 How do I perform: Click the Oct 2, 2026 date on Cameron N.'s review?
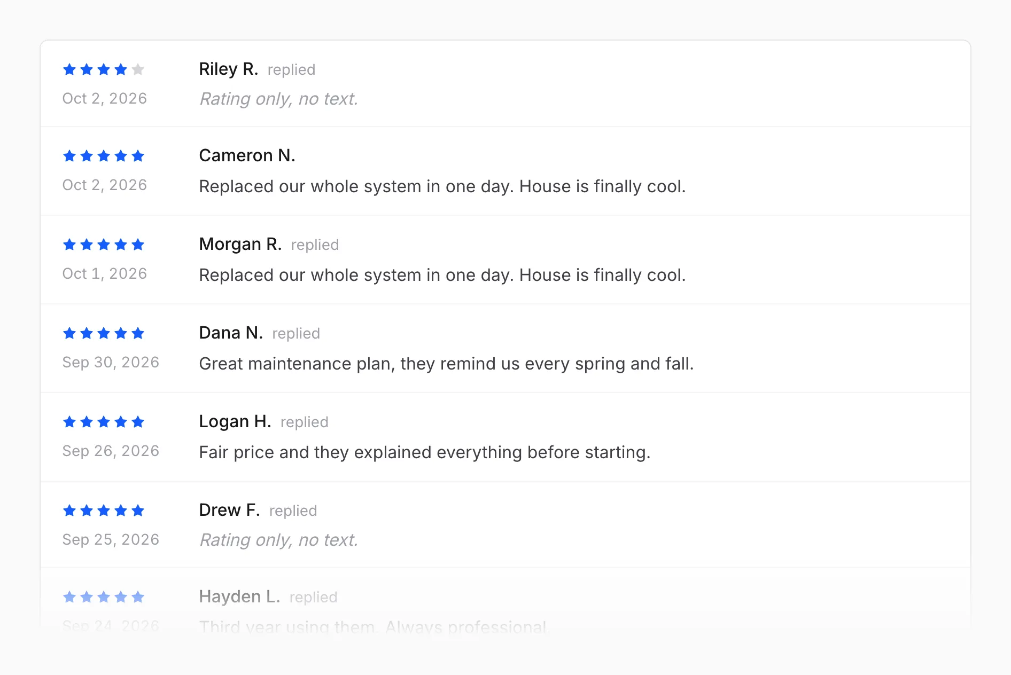(x=105, y=185)
